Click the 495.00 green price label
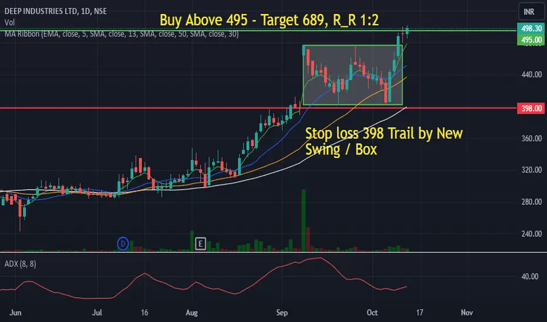Viewport: 547px width, 322px height. coord(531,40)
